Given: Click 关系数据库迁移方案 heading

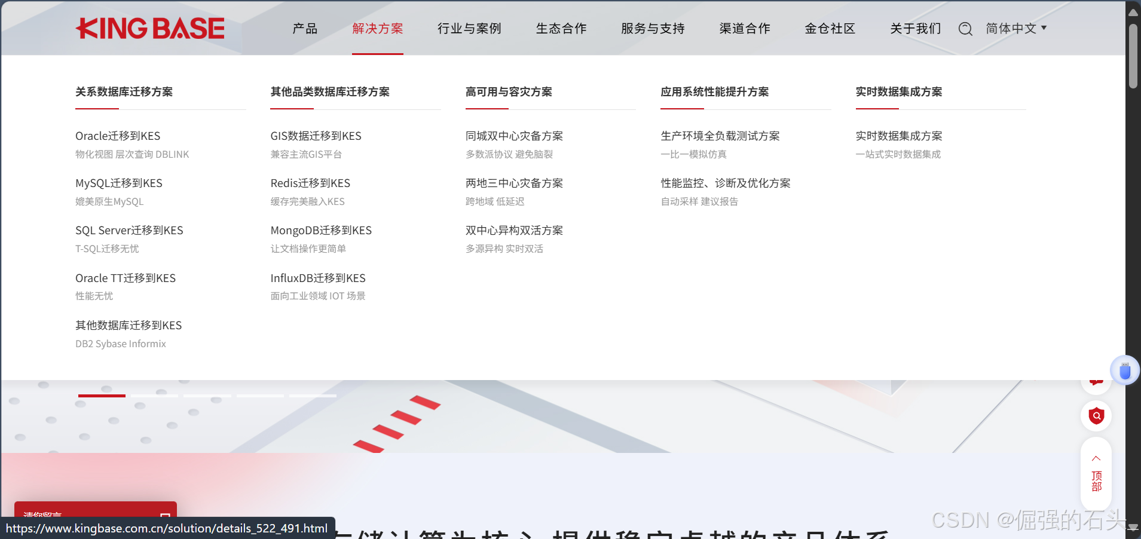Looking at the screenshot, I should [x=124, y=91].
